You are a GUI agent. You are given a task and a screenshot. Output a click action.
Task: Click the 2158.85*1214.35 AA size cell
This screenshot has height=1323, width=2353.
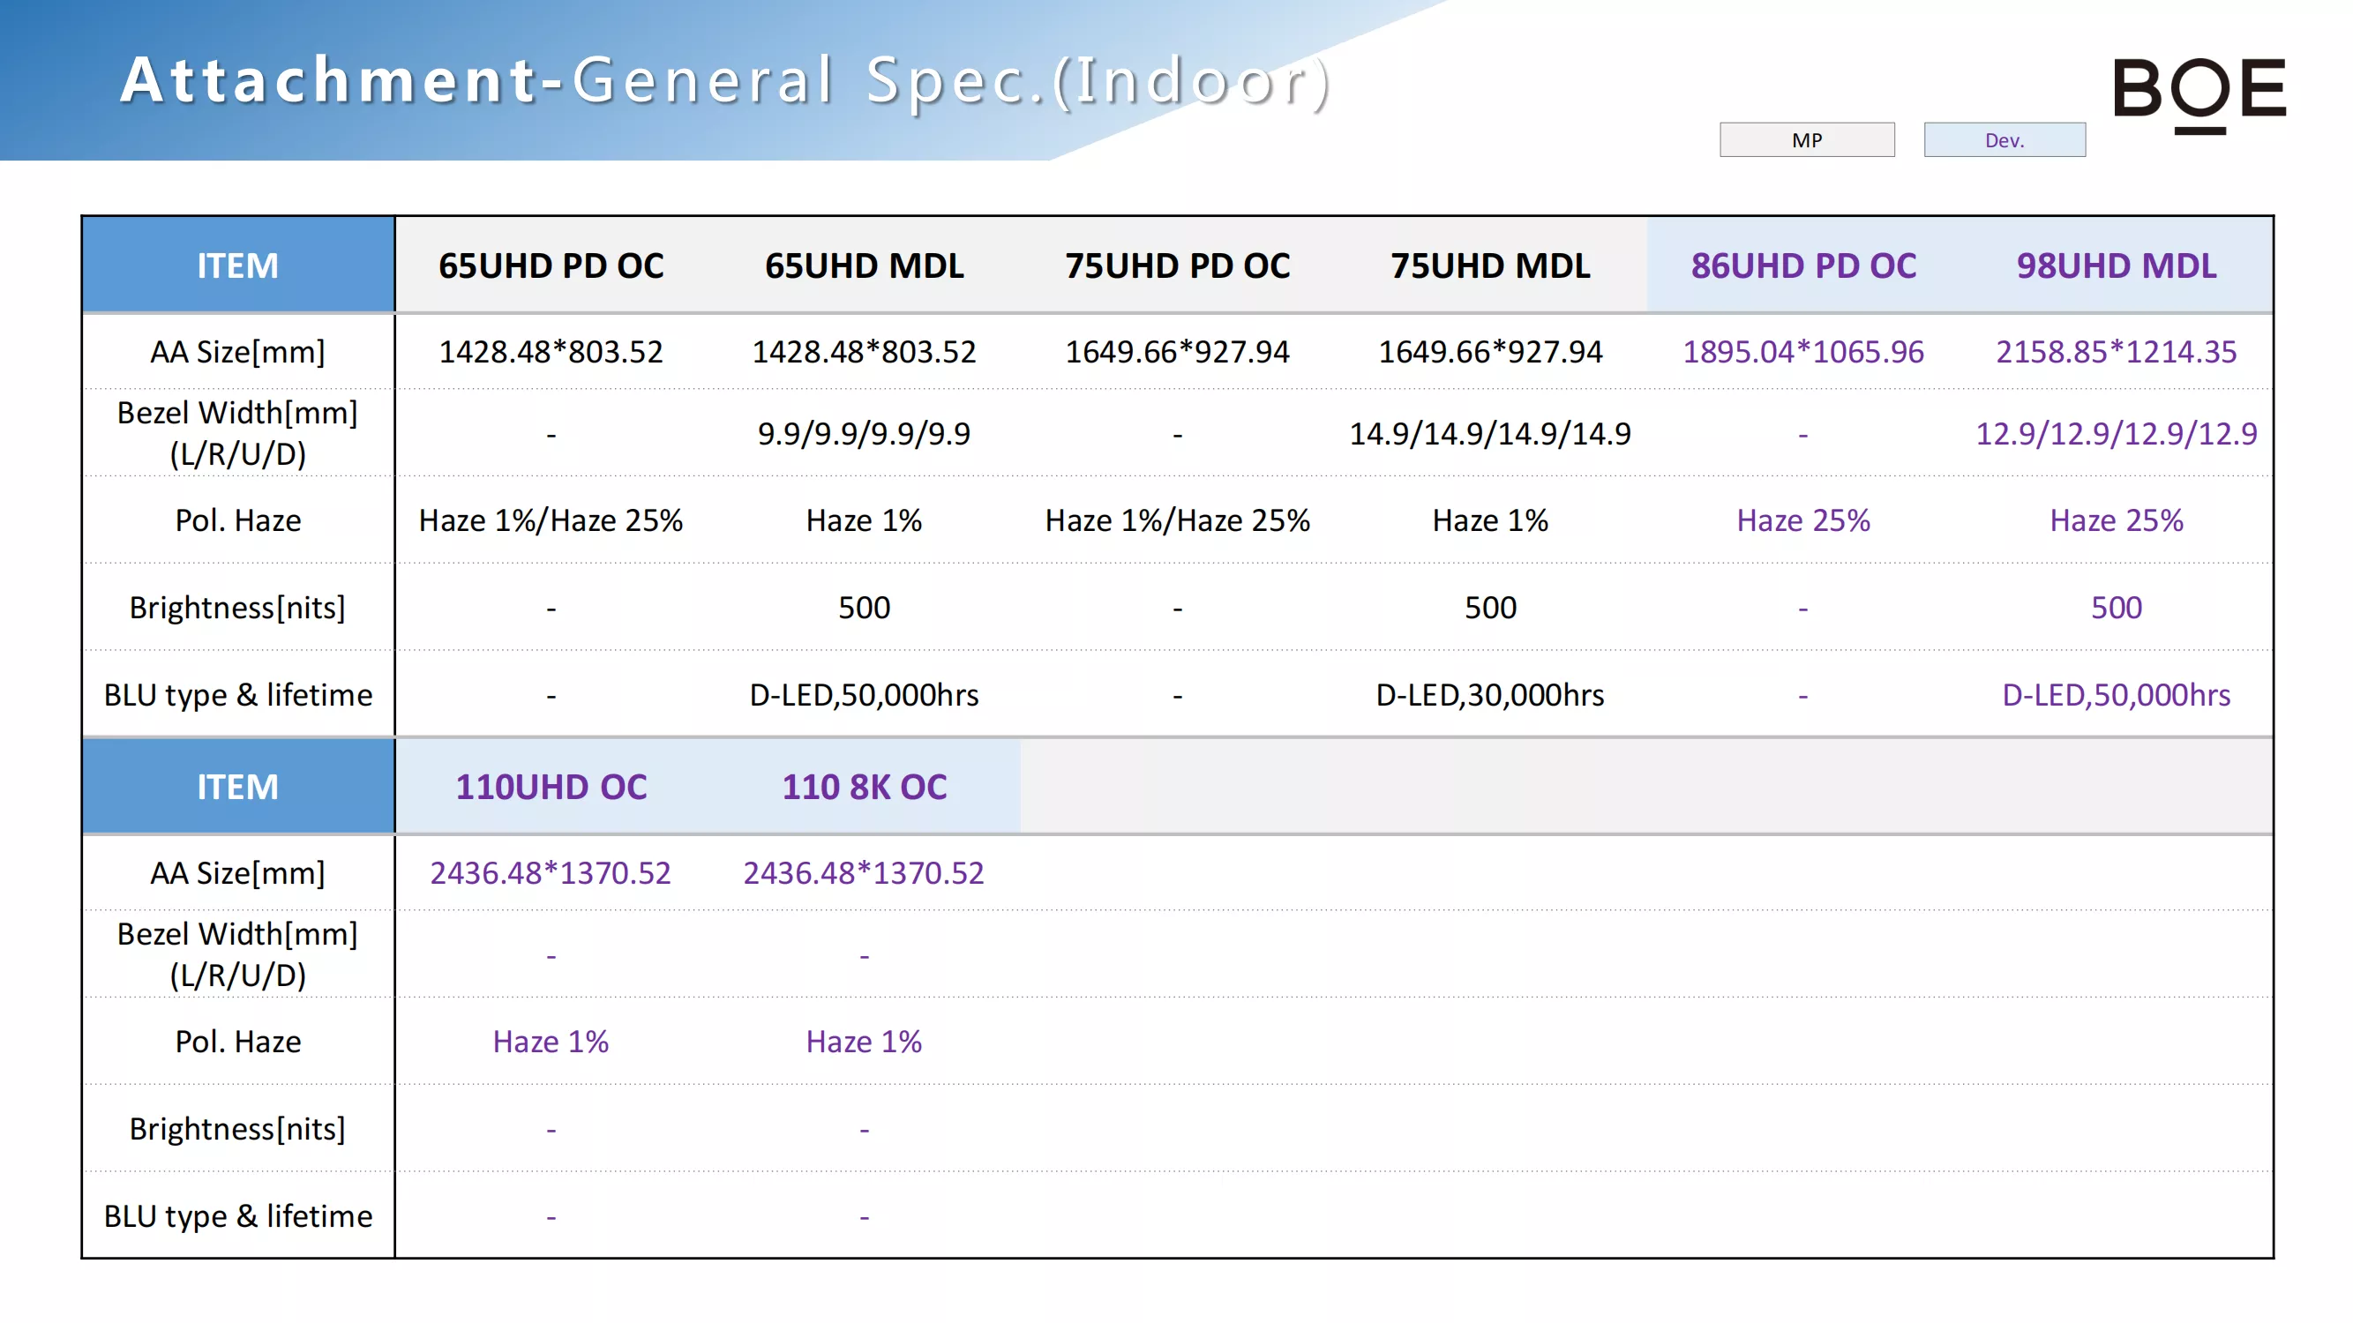point(2117,352)
